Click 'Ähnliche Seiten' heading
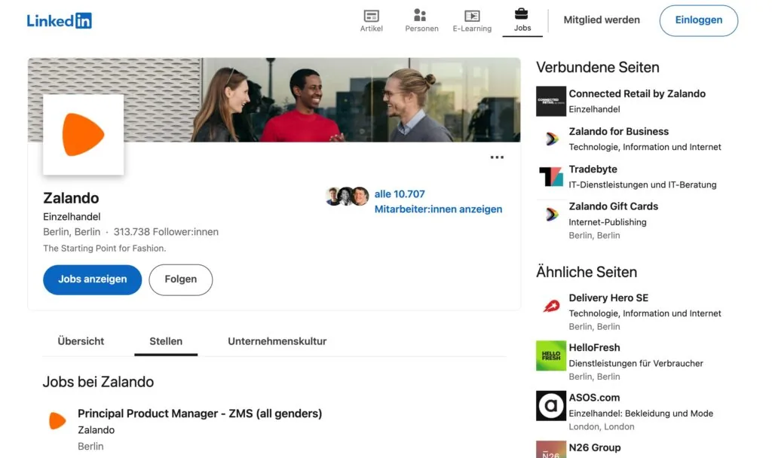 [x=587, y=272]
